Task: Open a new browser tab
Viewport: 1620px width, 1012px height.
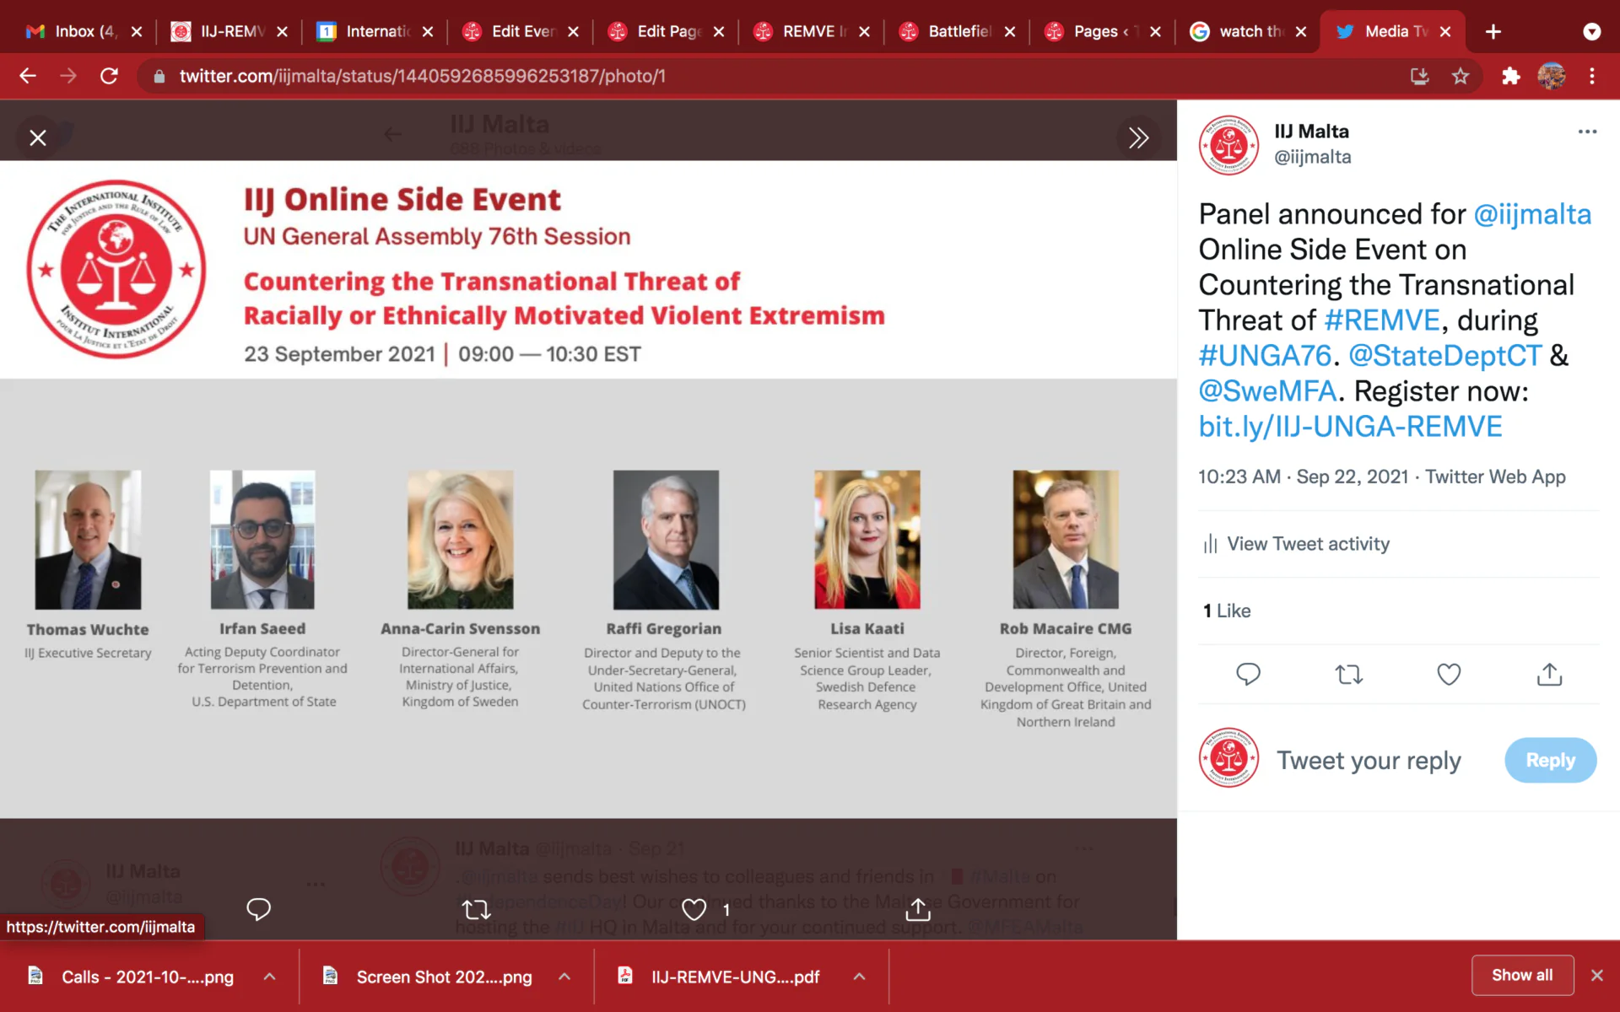Action: click(x=1493, y=31)
